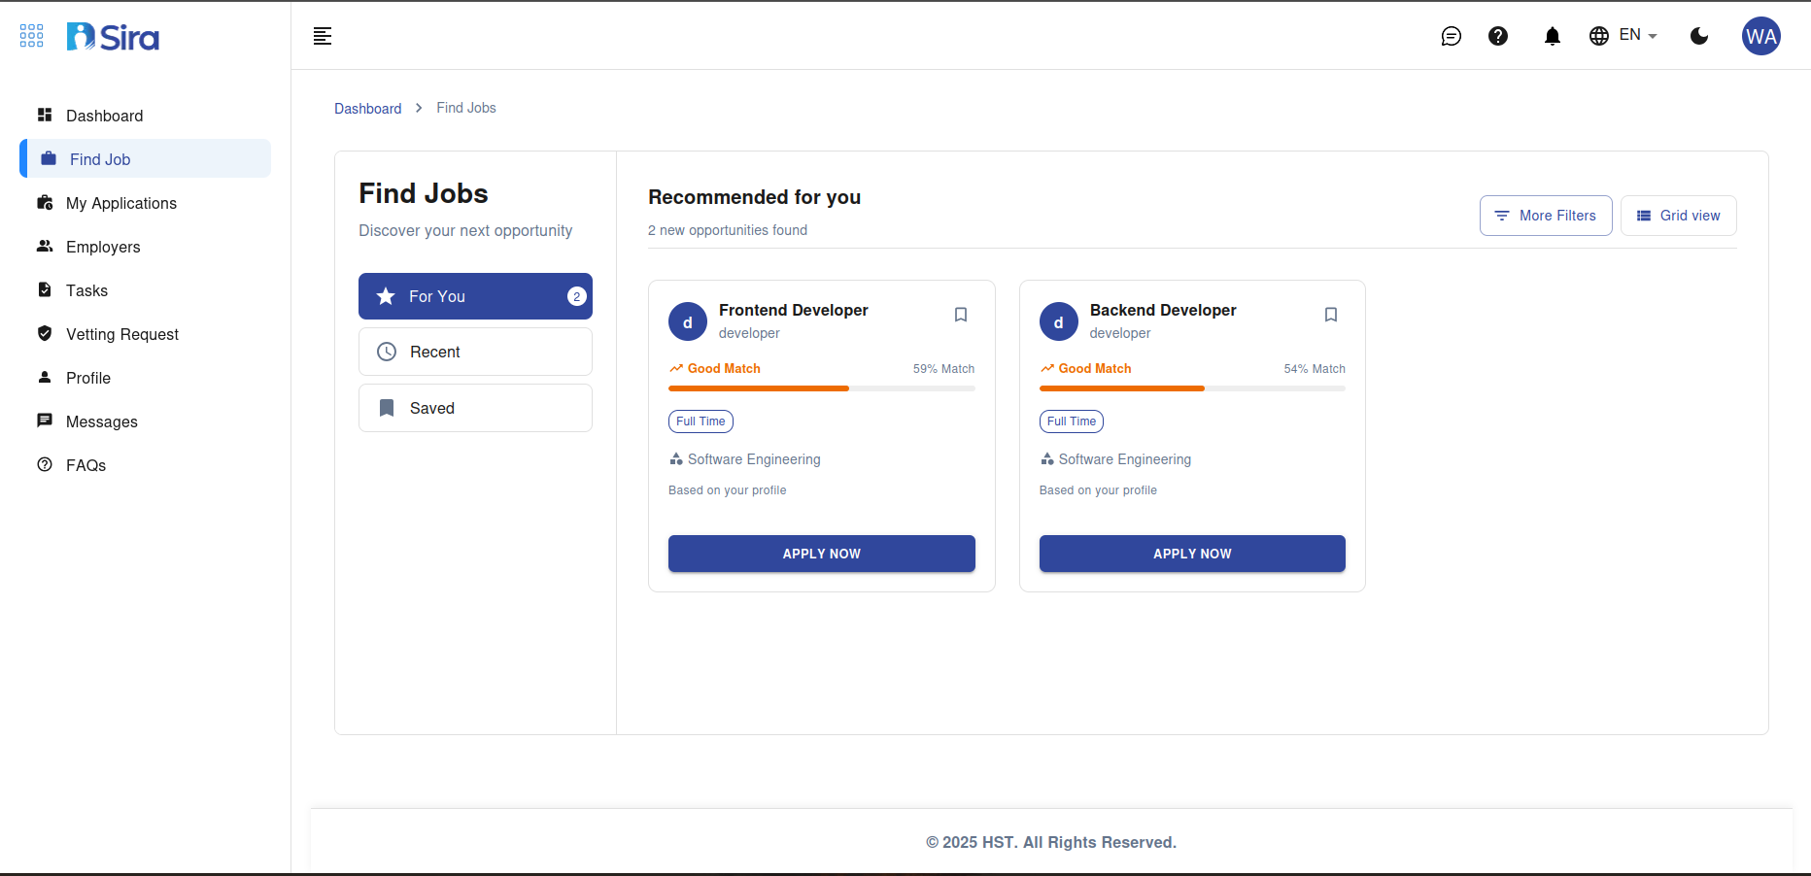Collapse the sidebar using the hamburger icon
Image resolution: width=1811 pixels, height=876 pixels.
pos(322,36)
